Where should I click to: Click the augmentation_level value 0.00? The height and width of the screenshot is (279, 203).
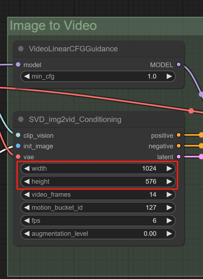(150, 233)
